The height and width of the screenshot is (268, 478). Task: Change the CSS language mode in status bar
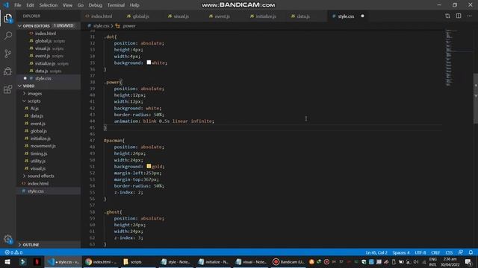(449, 252)
